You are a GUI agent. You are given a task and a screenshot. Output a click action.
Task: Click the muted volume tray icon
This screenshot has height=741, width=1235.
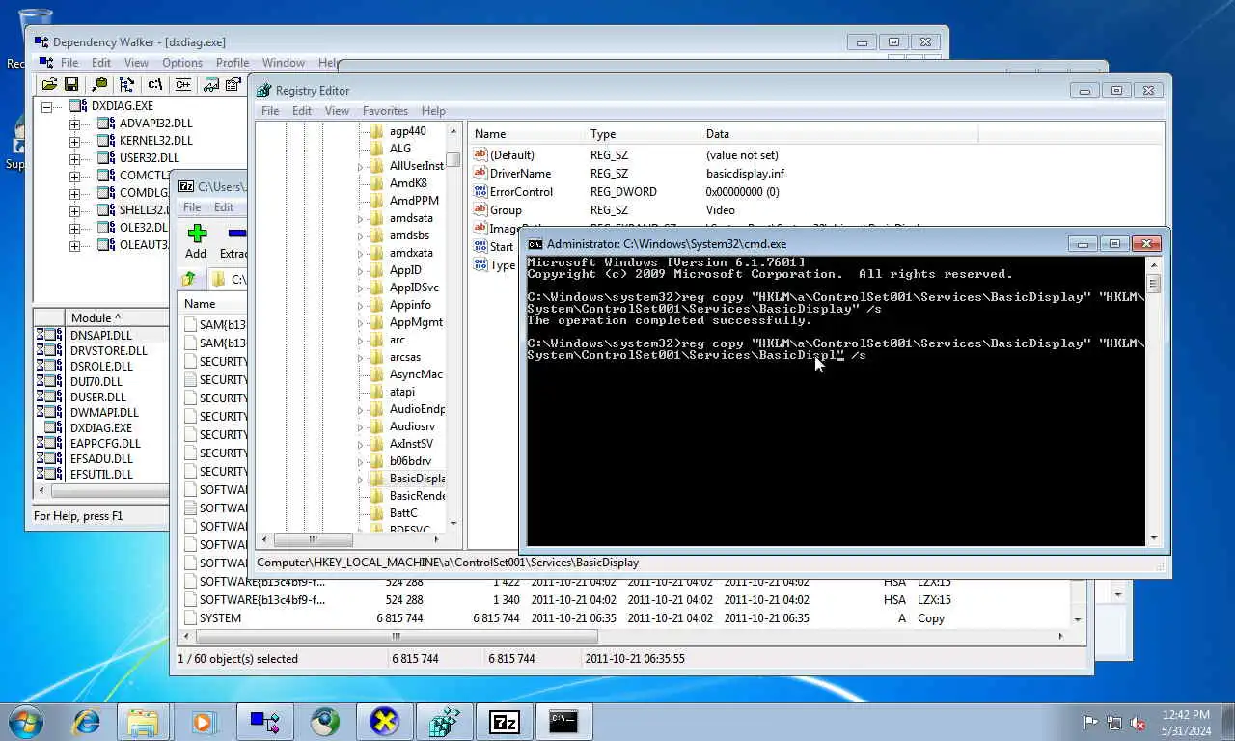click(1138, 722)
